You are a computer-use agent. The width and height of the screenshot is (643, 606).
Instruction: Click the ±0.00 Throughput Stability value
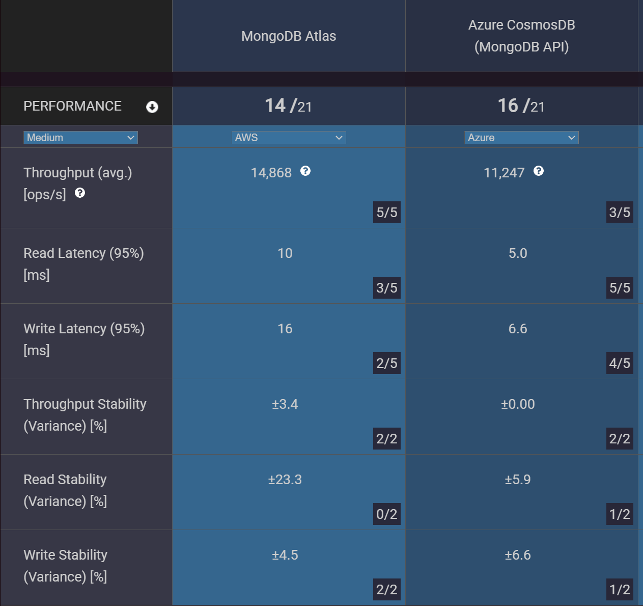click(x=518, y=404)
